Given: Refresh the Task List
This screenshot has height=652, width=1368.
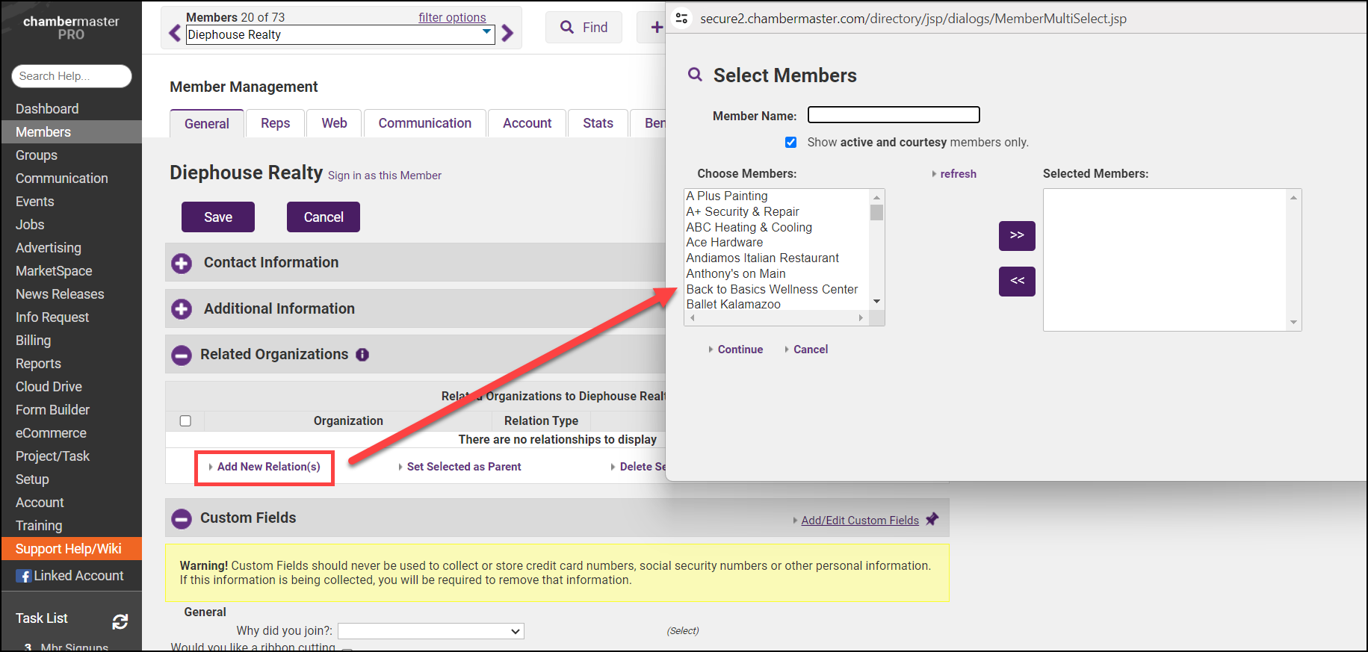Looking at the screenshot, I should [120, 621].
